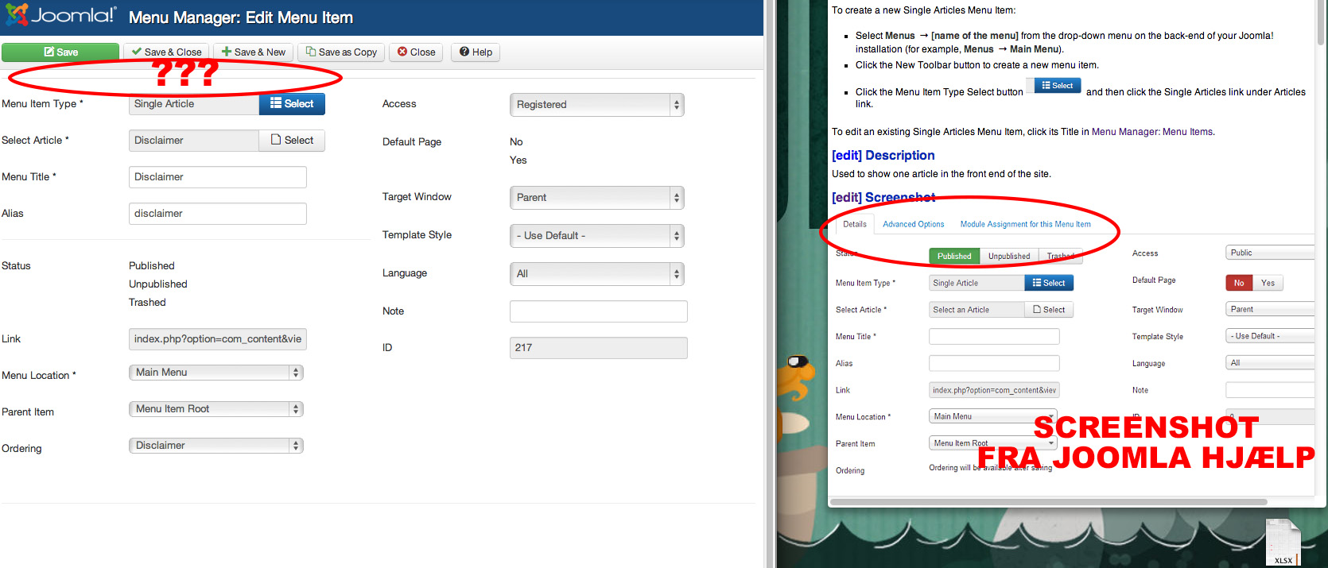Click the Alias field containing disclaimer
This screenshot has width=1328, height=568.
(x=218, y=214)
